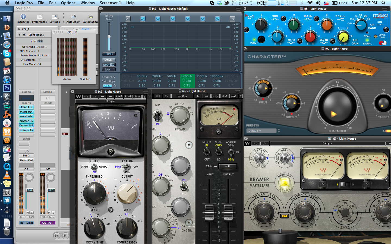The width and height of the screenshot is (391, 244).
Task: Enable the low-pass filter band in Channel EQ
Action: click(x=232, y=19)
